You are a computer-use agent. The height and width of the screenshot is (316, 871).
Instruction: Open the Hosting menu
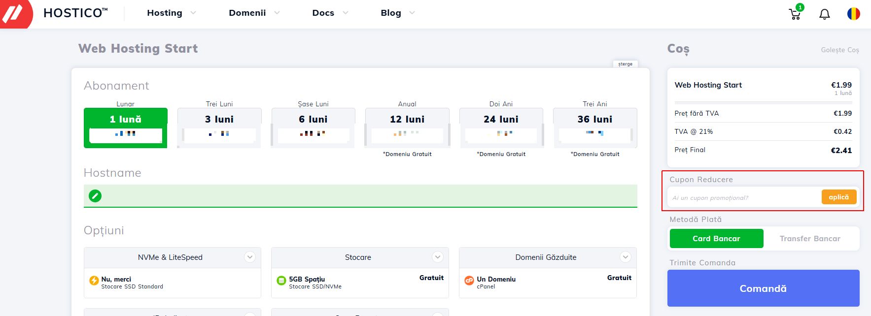click(165, 13)
